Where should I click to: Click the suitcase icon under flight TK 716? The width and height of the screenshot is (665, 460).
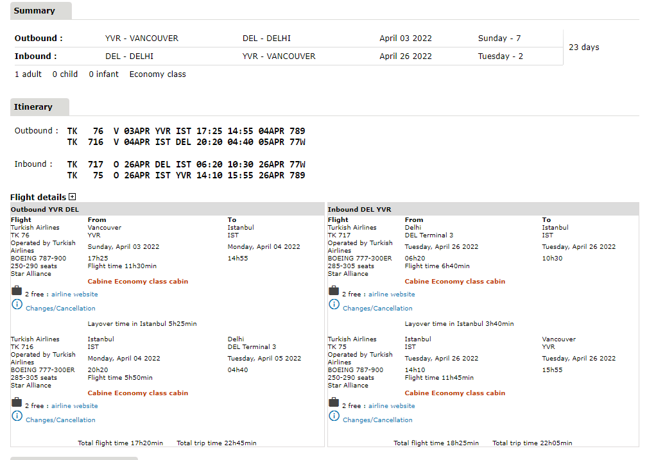(17, 403)
